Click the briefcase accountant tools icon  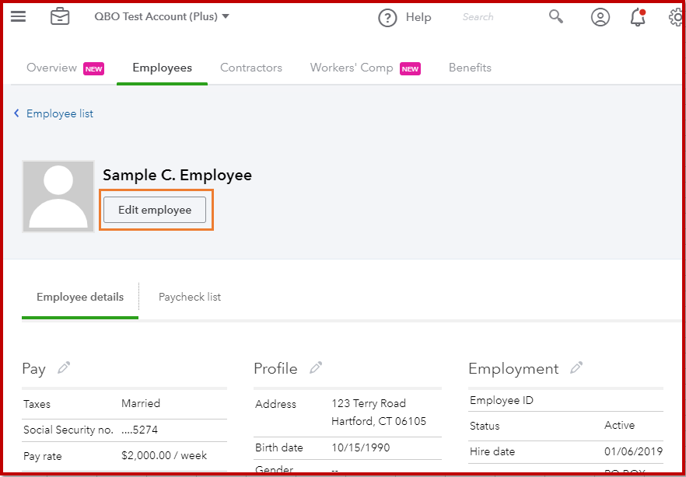(60, 16)
